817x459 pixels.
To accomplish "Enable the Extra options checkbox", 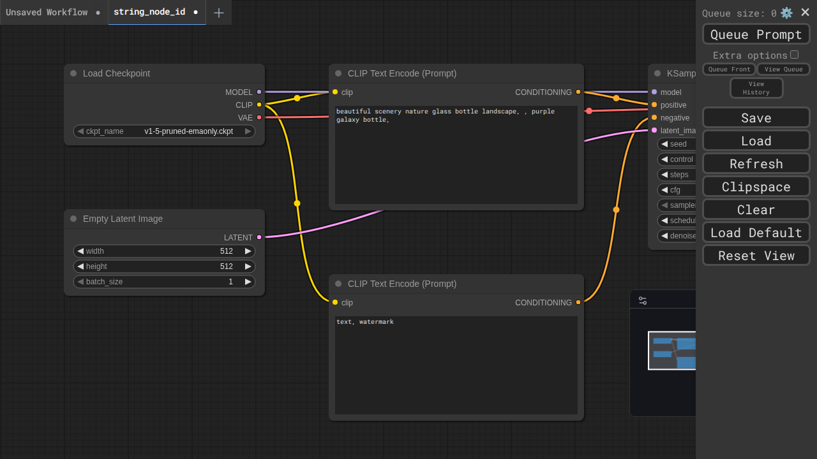I will click(x=794, y=55).
